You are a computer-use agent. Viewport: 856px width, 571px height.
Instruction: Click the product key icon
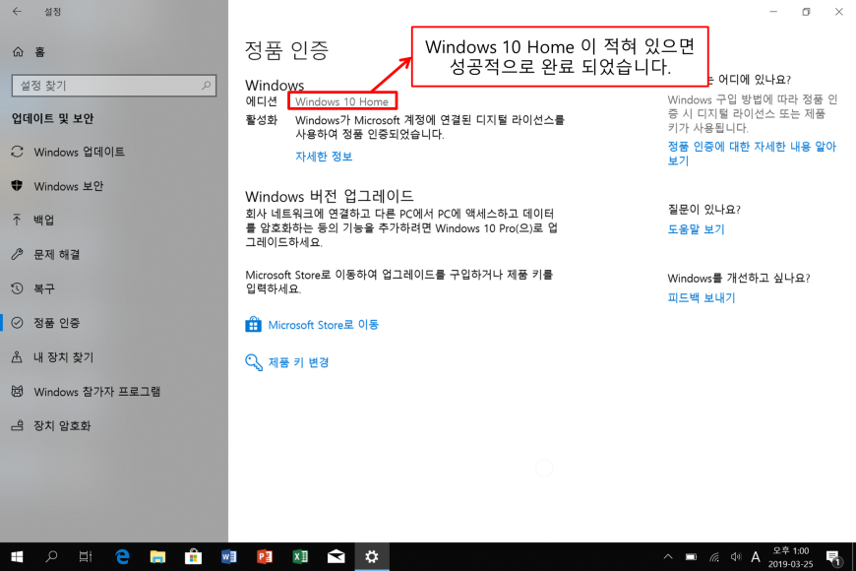253,362
